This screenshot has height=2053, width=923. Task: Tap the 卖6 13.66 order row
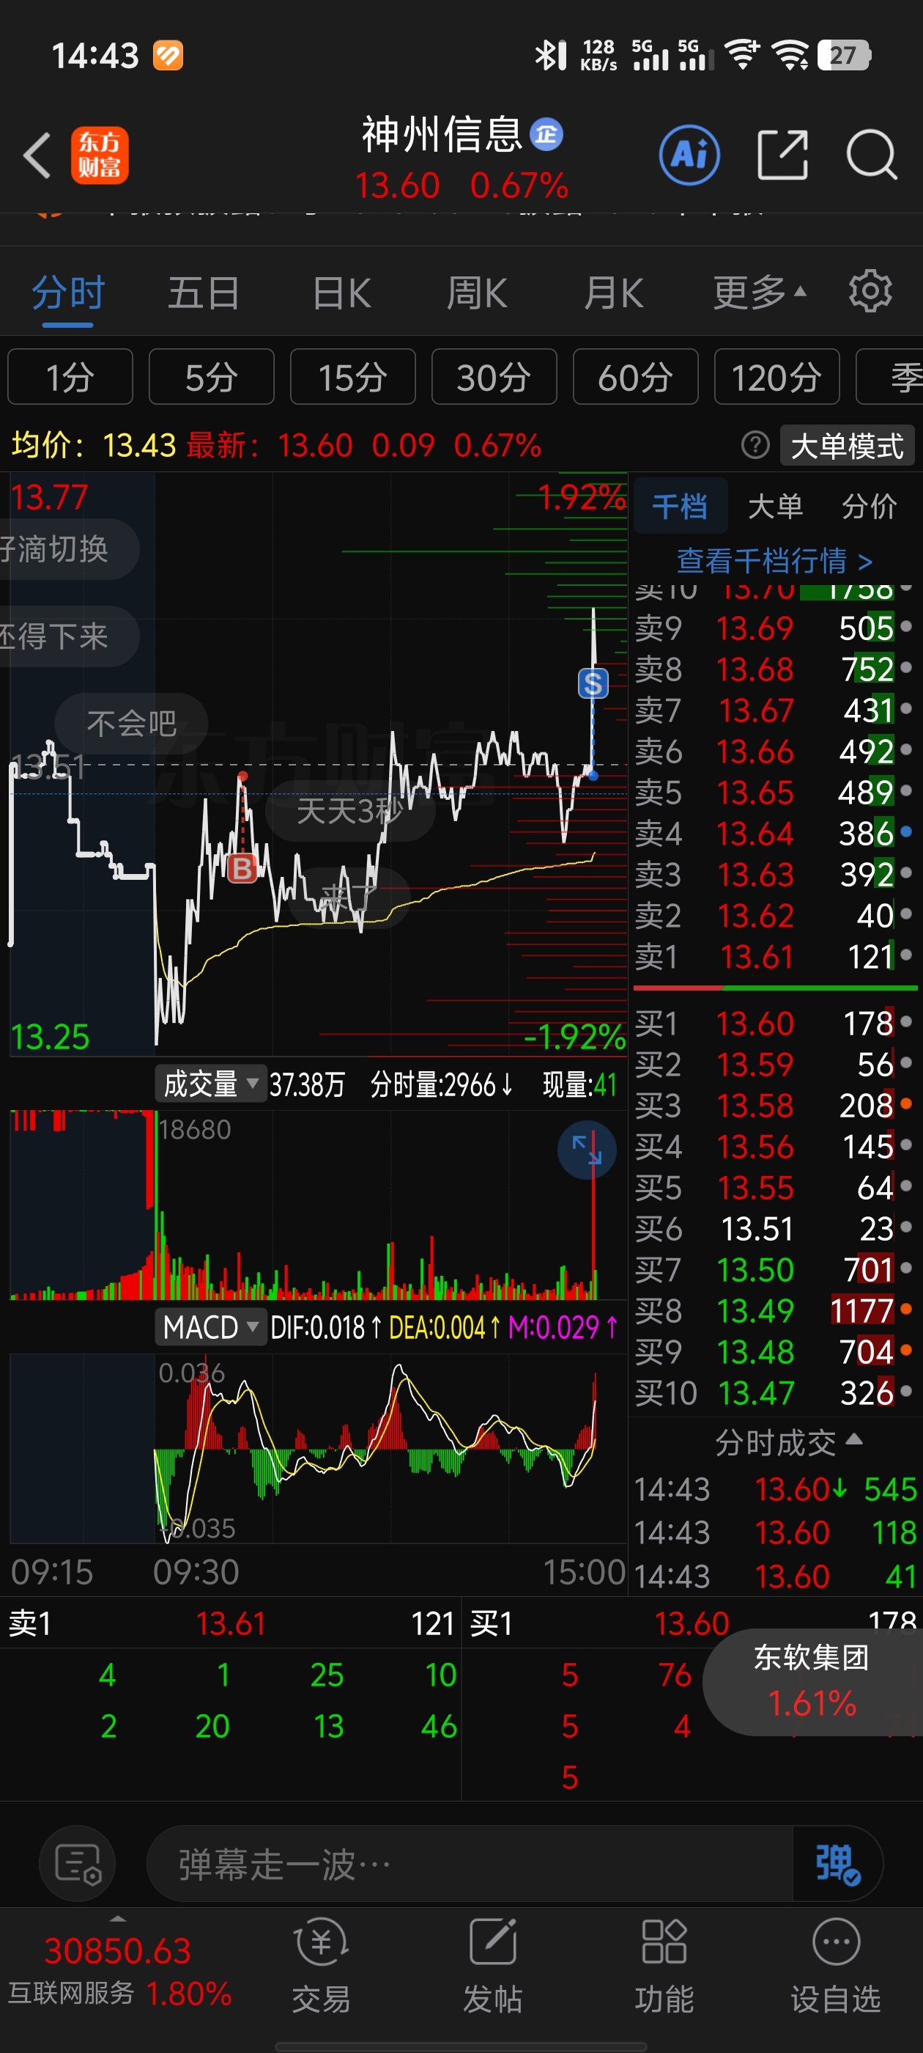[x=774, y=751]
